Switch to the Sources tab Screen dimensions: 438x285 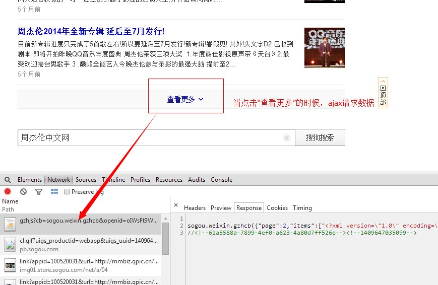[x=86, y=180]
